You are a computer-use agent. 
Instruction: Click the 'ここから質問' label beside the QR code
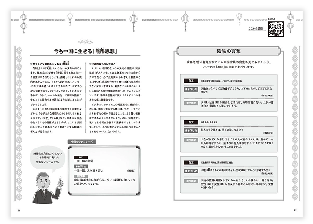point(255,29)
